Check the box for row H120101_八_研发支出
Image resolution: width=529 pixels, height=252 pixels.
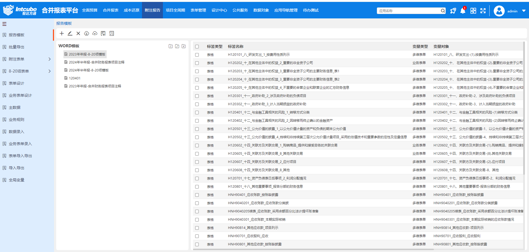coord(197,55)
